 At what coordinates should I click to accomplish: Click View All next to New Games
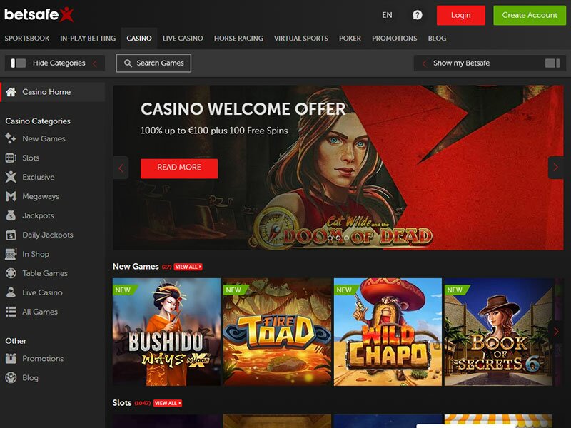(188, 267)
